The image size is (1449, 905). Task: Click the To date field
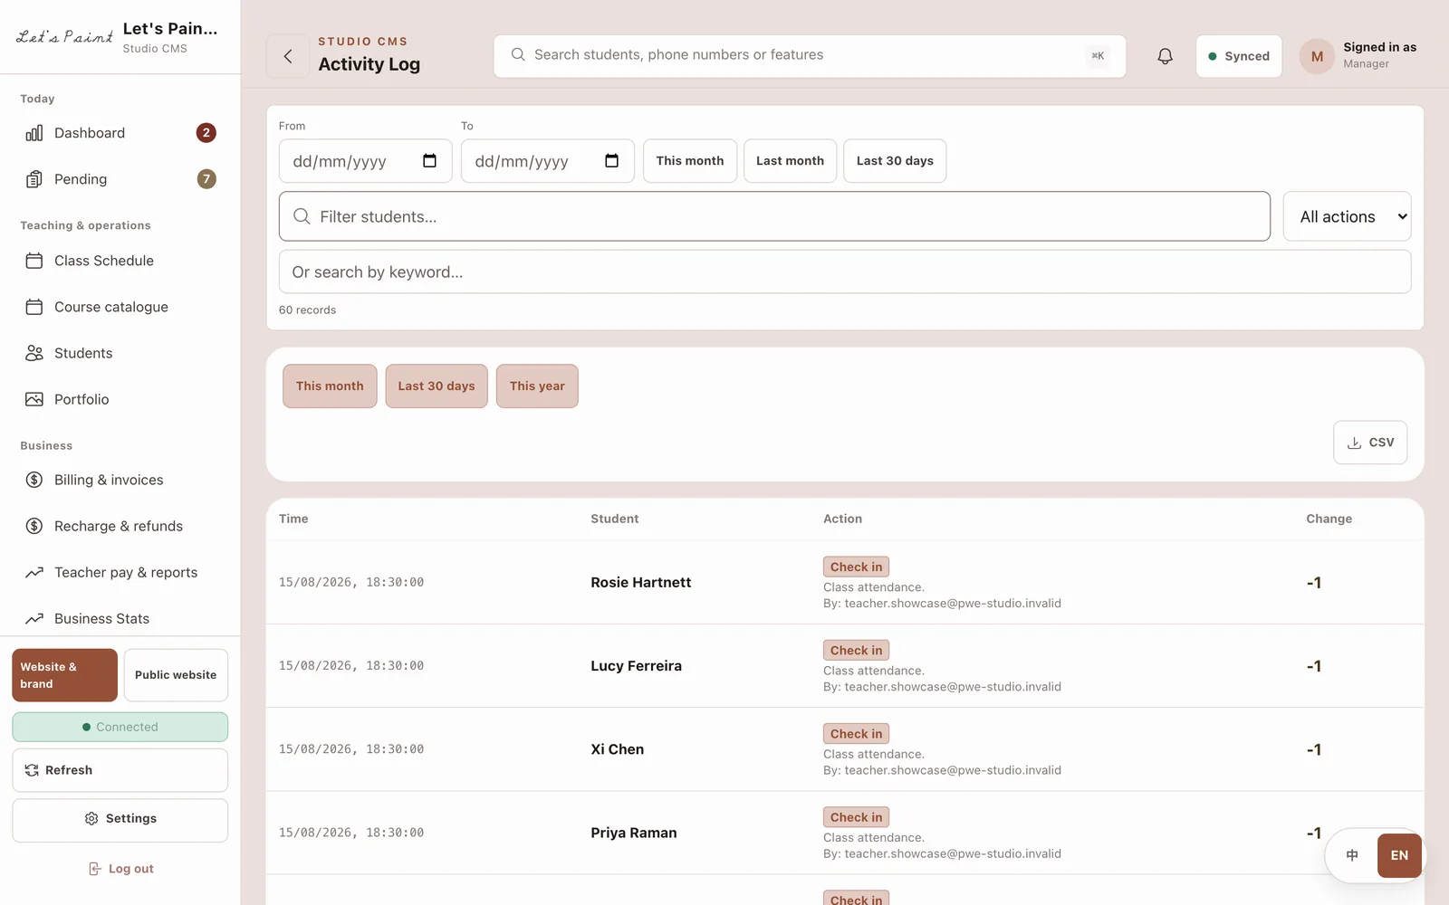click(547, 161)
